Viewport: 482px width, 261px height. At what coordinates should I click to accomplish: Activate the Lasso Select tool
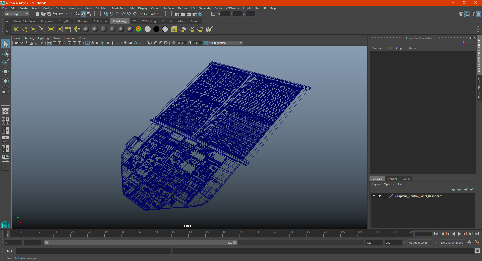(6, 53)
